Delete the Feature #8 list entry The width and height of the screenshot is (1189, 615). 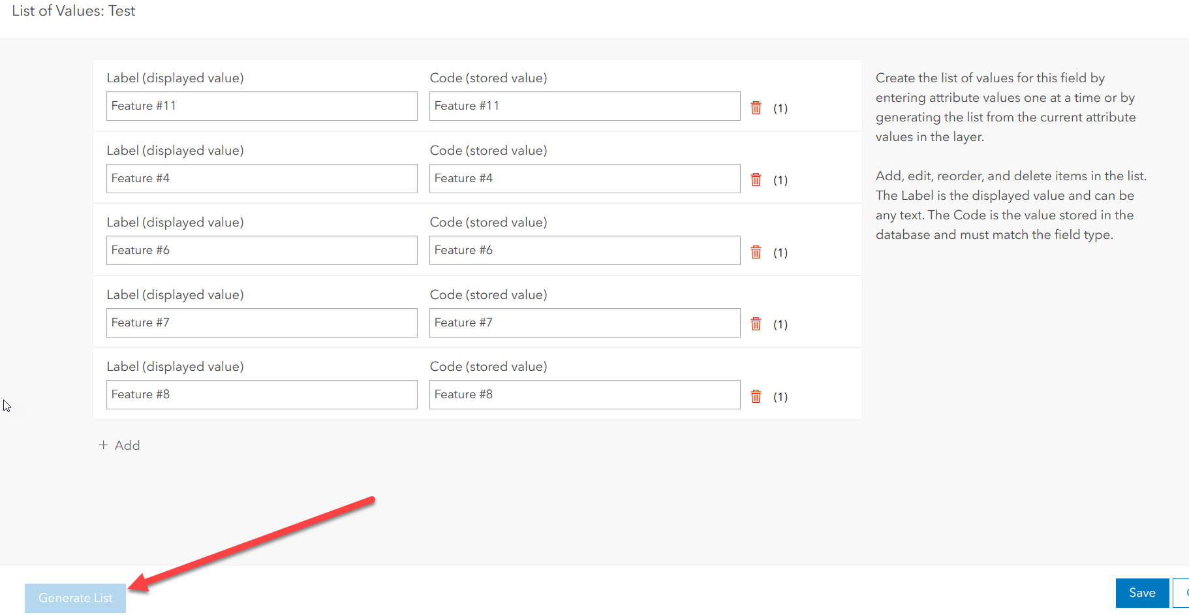[x=756, y=396]
